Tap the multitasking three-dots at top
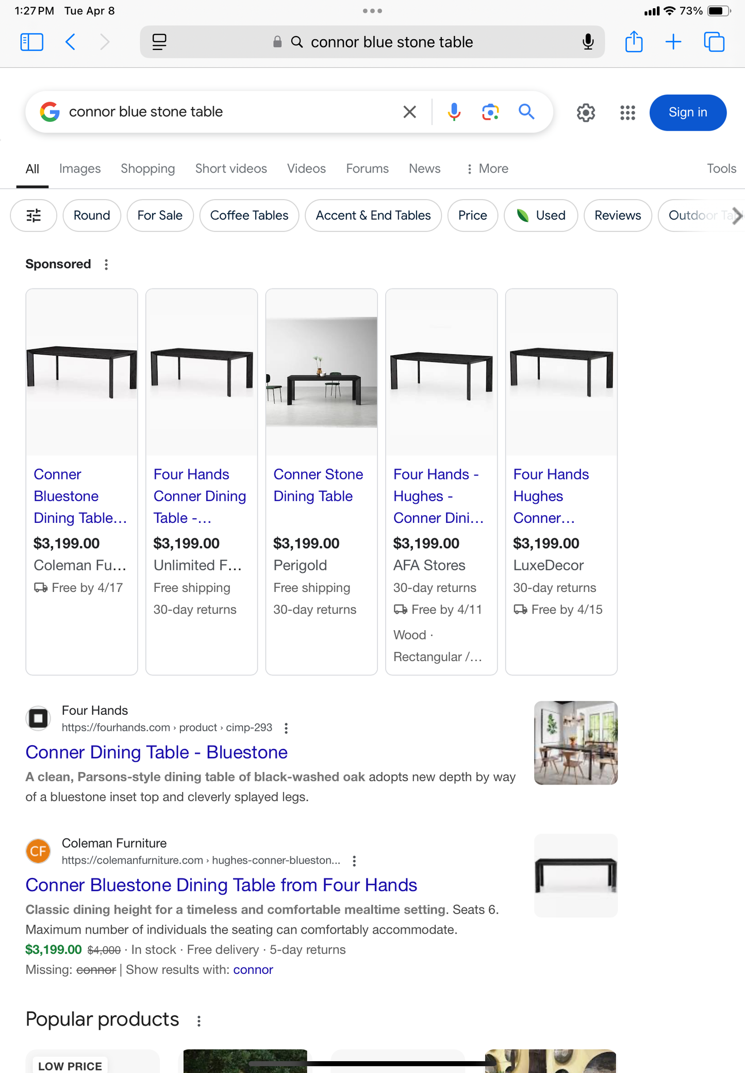 coord(372,11)
